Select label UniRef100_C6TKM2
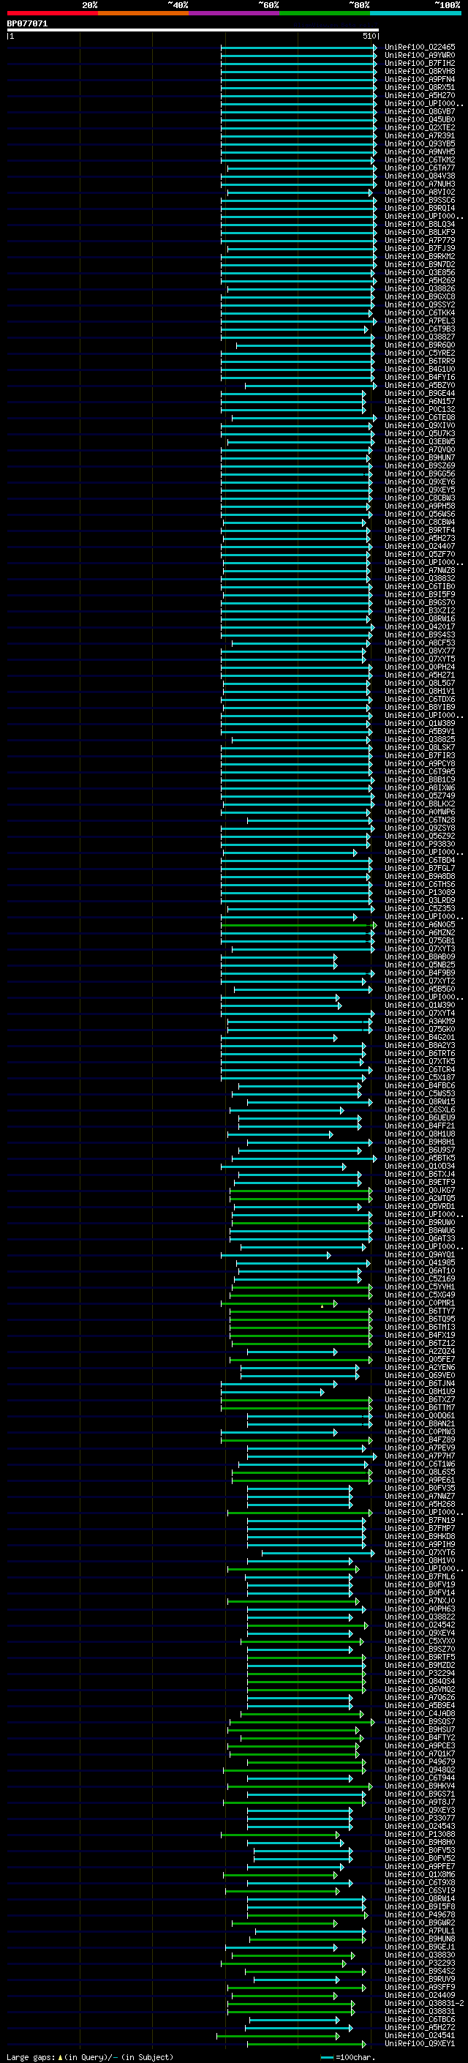The height and width of the screenshot is (2063, 468). click(x=420, y=160)
